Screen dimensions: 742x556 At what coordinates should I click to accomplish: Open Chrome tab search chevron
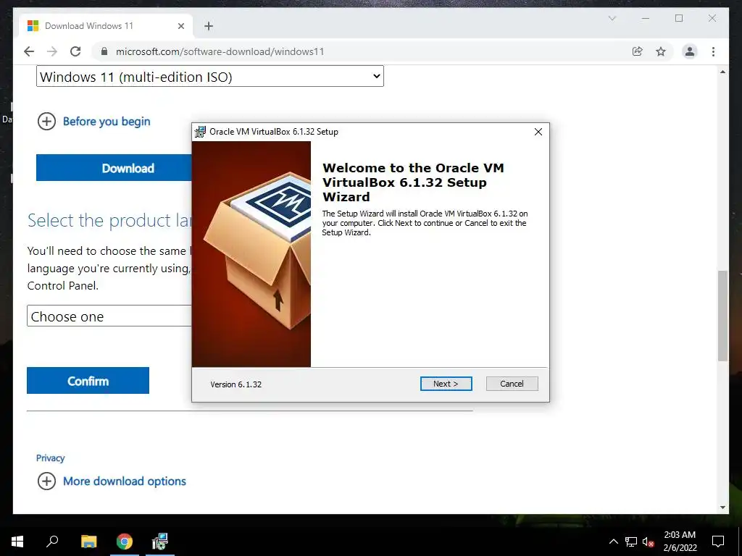click(x=612, y=18)
